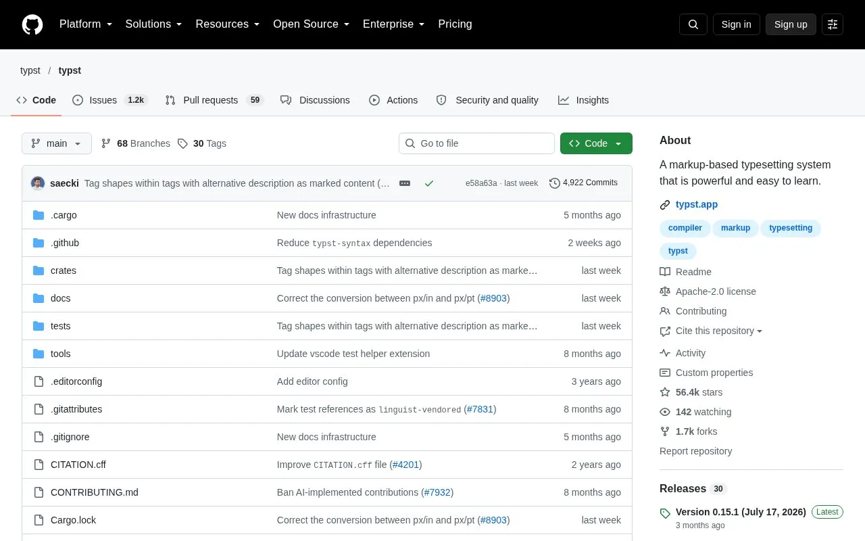Click the search magnifier icon in header
865x541 pixels.
[693, 24]
